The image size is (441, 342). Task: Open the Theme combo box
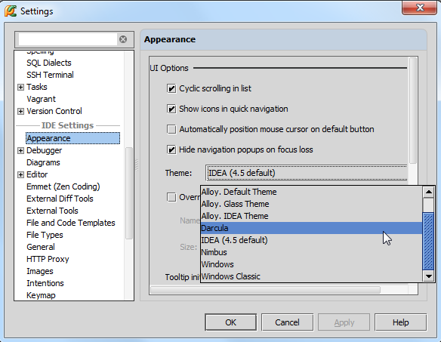point(307,173)
